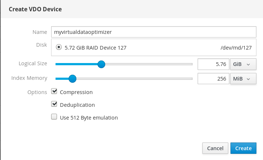The height and width of the screenshot is (160, 263).
Task: Click the Logical Size slider handle
Action: 102,64
